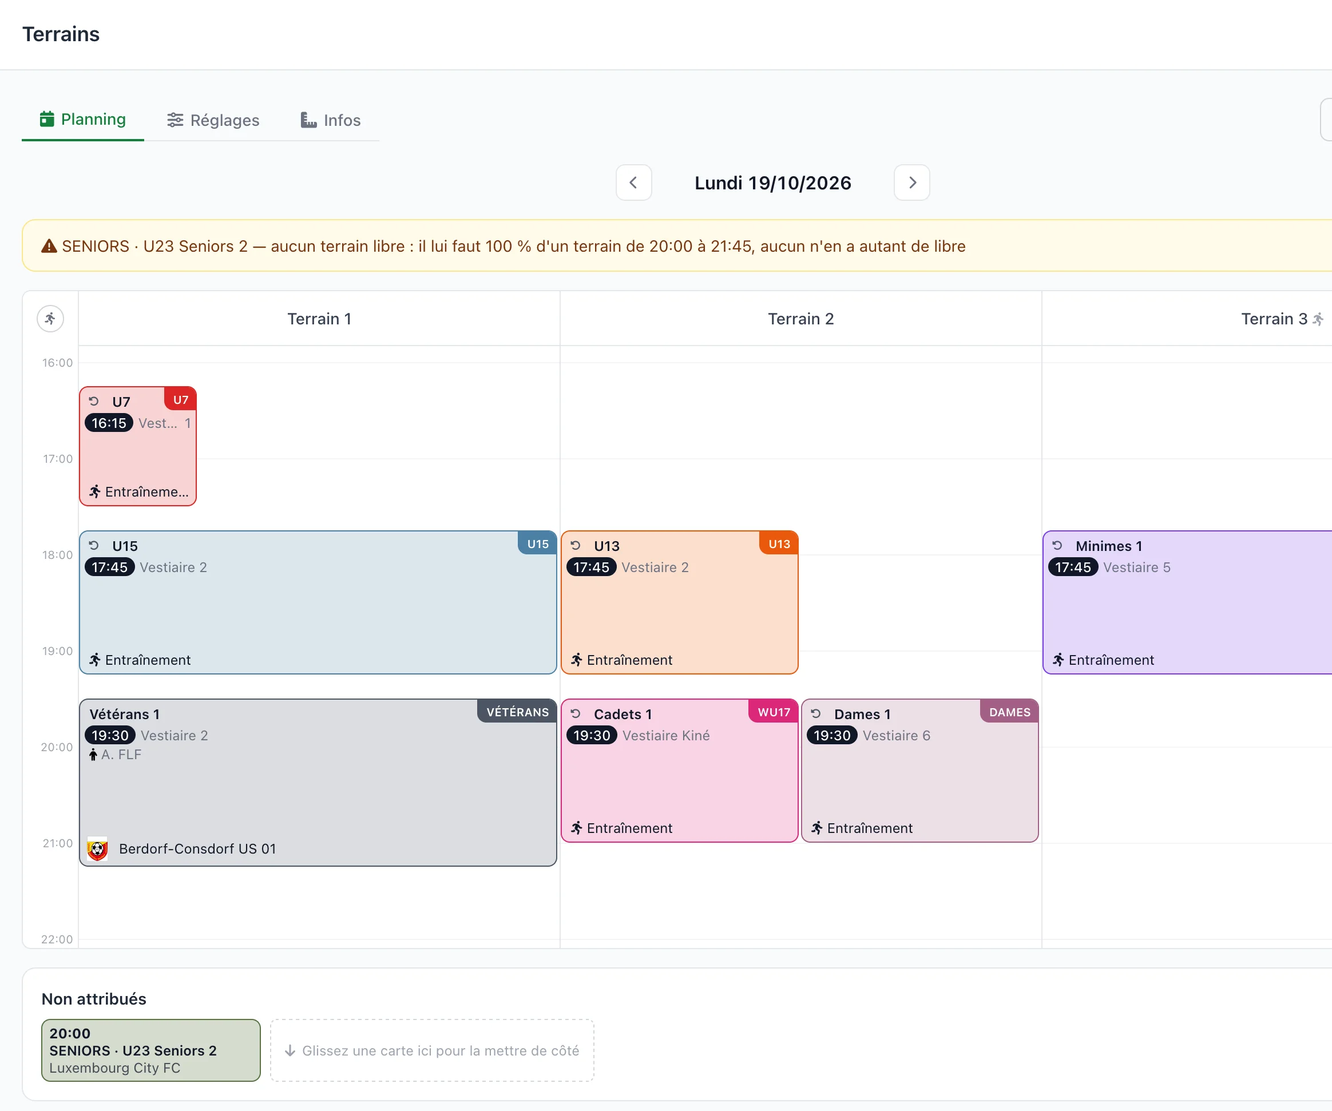This screenshot has height=1111, width=1332.
Task: Click the recurrence icon on Dames 1 card
Action: (x=816, y=713)
